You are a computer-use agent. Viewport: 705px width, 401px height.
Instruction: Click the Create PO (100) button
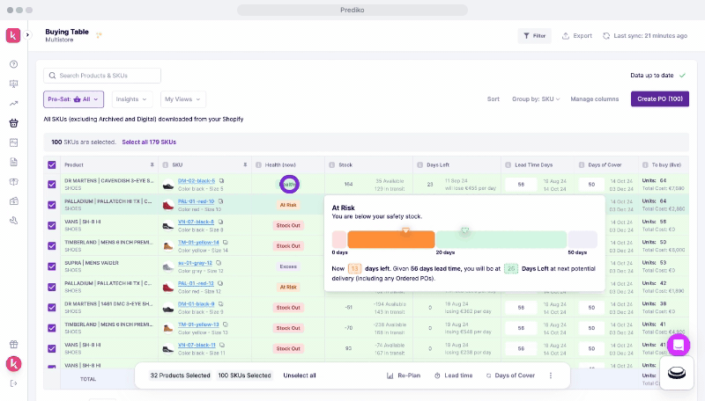(659, 98)
